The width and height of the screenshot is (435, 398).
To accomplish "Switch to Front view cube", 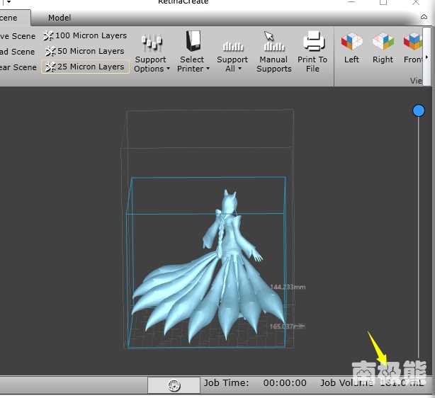I will click(x=413, y=41).
